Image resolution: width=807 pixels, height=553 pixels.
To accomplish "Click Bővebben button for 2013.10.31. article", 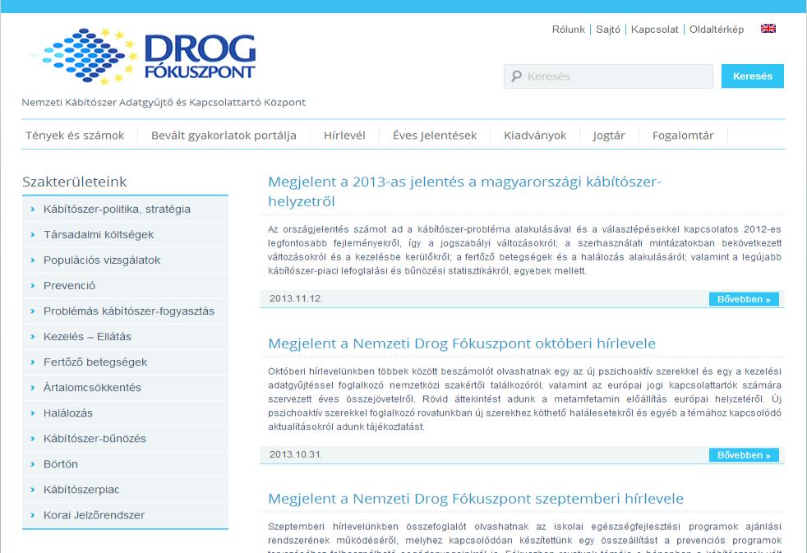I will tap(744, 454).
